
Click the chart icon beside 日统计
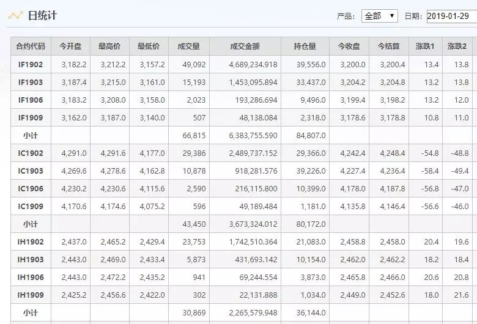(x=16, y=15)
